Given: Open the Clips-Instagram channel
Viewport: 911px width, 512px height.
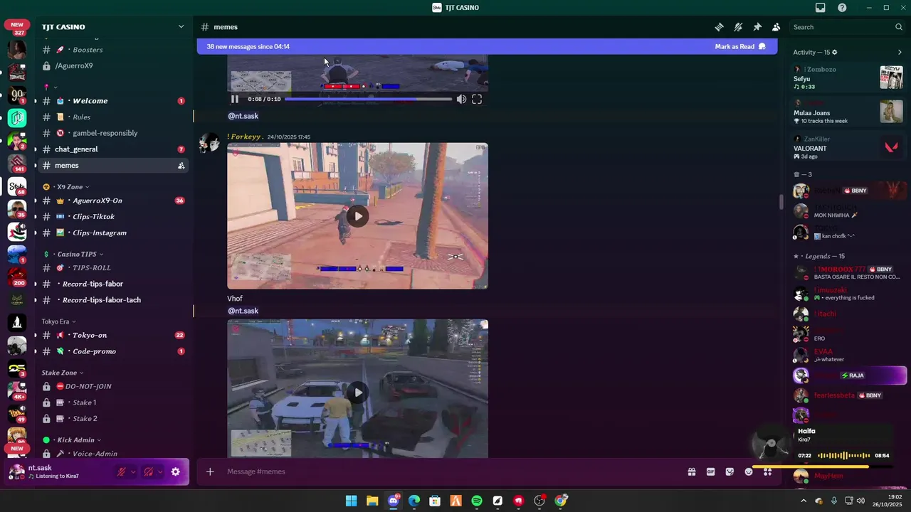Looking at the screenshot, I should tap(112, 233).
